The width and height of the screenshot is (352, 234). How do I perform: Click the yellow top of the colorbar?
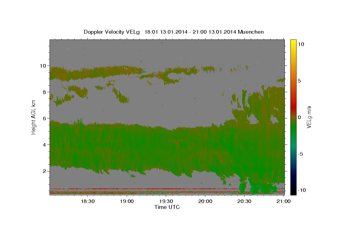293,42
